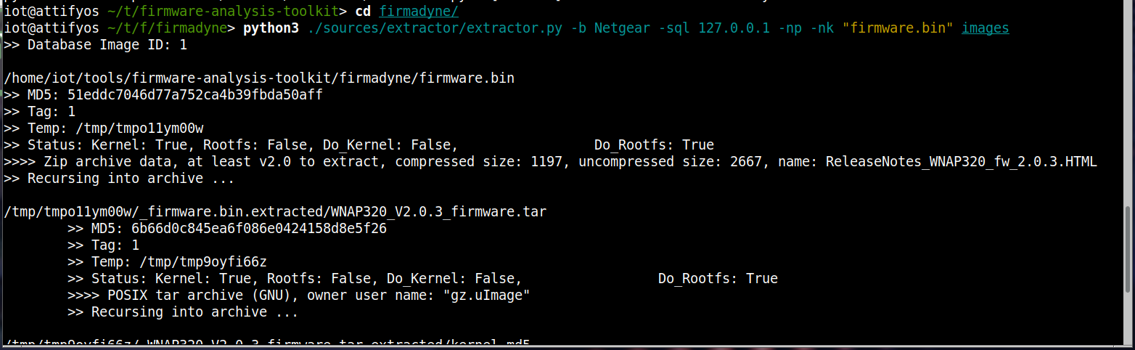The height and width of the screenshot is (350, 1135).
Task: Click the cd command in first line
Action: click(x=363, y=12)
